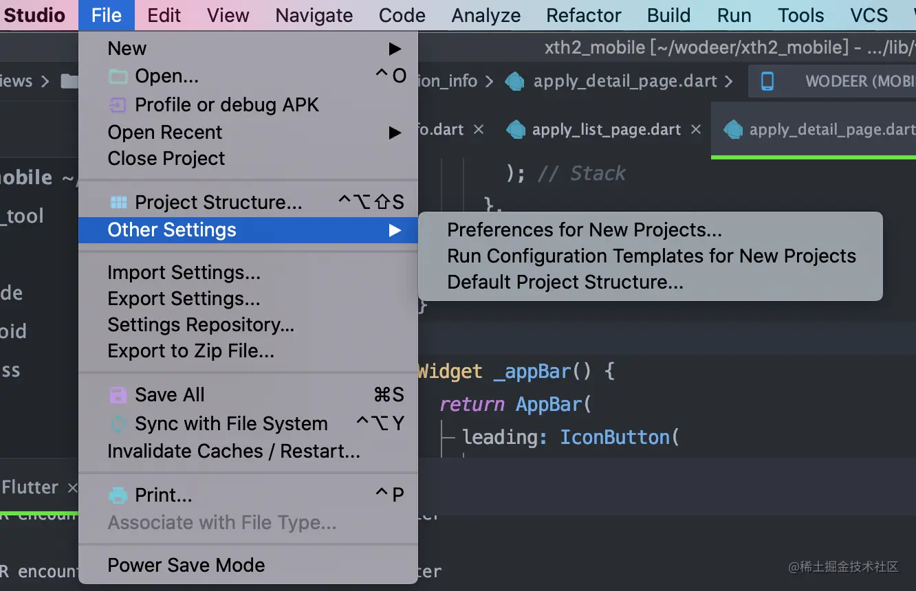Select Default Project Structure option

[565, 282]
